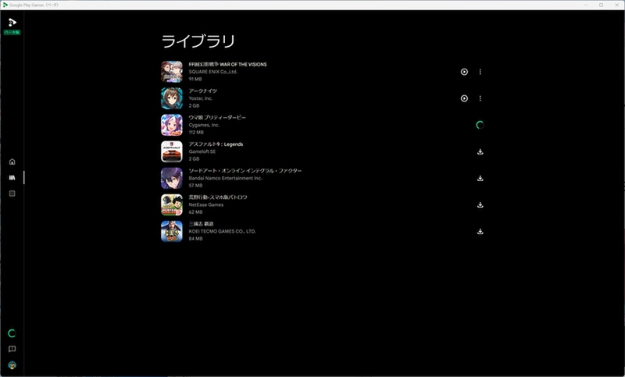Select the Library bookshelf icon in sidebar

click(12, 177)
